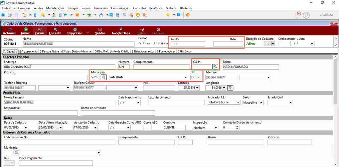Screen dimensions: 339x167
Task: Click the Controle field showing CLIENTE
Action: (174, 128)
